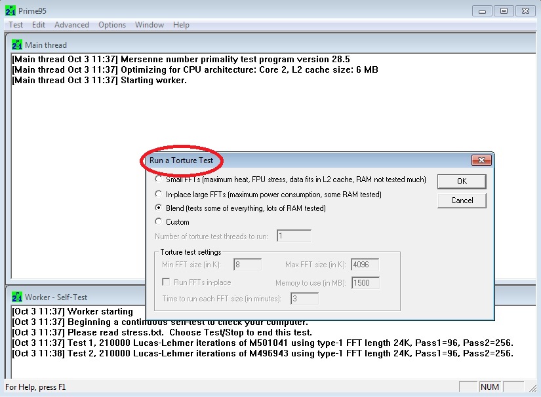Click the torture test threads number field
The width and height of the screenshot is (541, 397).
pos(294,236)
